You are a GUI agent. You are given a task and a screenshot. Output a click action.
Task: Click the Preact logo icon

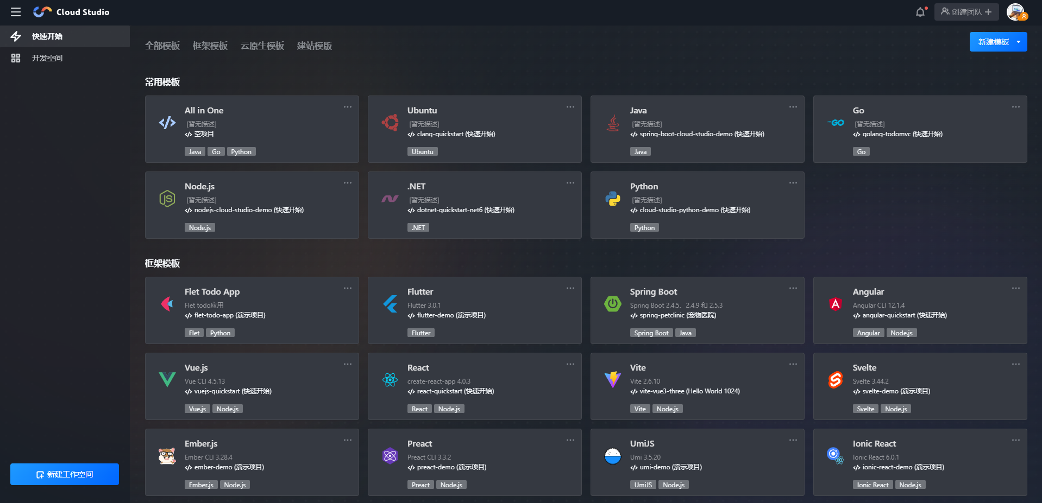(x=390, y=456)
